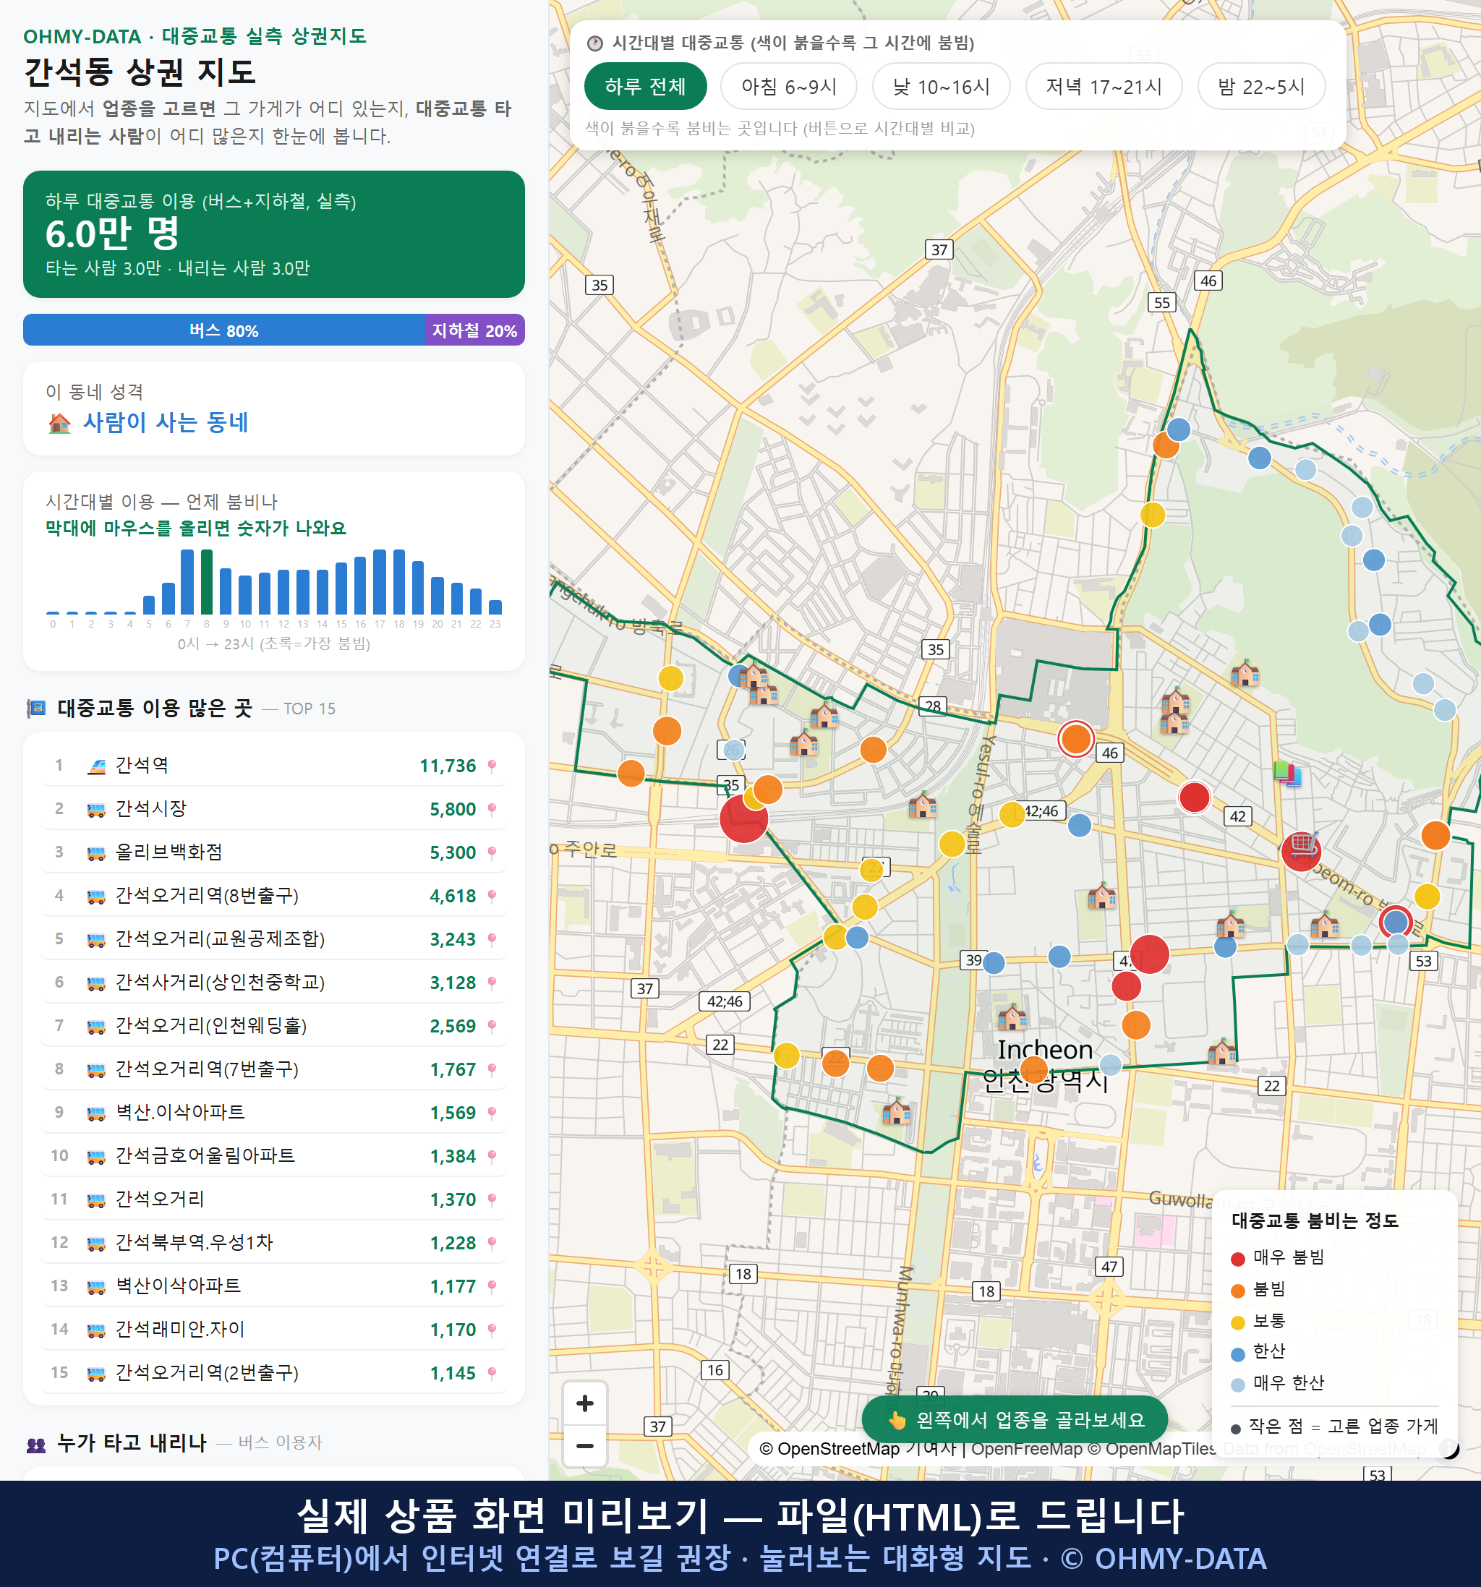Click the pin icon for 간석오거리역(8번출구)
Screen dimensions: 1481x1587
pos(492,896)
